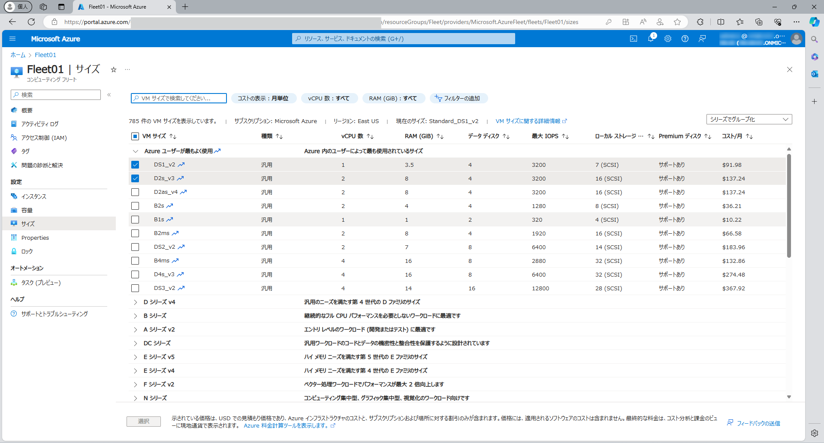
Task: Click the フィルターの追加 button
Action: click(459, 98)
